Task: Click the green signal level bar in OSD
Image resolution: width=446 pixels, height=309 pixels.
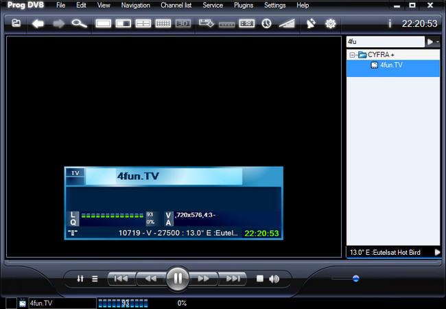Action: pos(113,216)
